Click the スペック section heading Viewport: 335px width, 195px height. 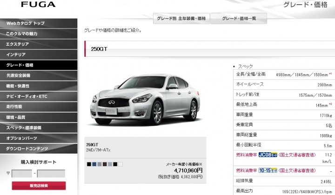click(245, 66)
